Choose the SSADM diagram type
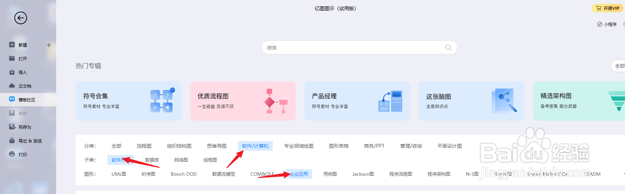Image resolution: width=625 pixels, height=194 pixels. click(x=592, y=174)
